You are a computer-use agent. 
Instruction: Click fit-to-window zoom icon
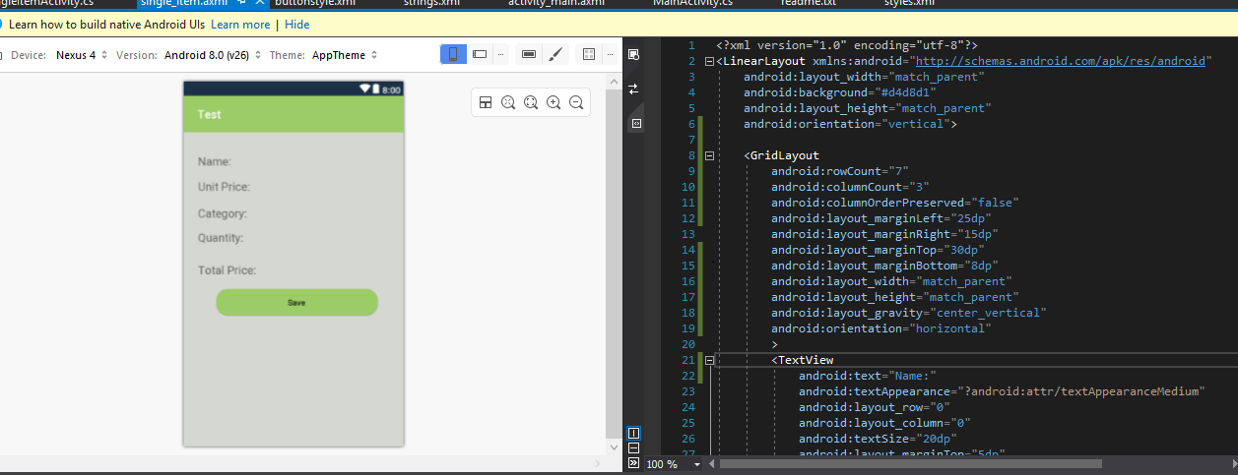[531, 102]
